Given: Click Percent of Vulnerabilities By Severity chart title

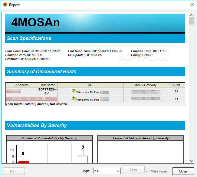Looking at the screenshot, I should 141,138.
